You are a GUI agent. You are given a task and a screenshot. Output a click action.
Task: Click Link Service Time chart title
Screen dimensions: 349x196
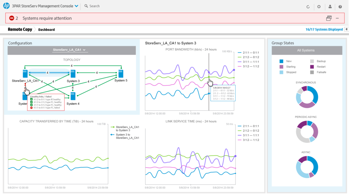191,121
